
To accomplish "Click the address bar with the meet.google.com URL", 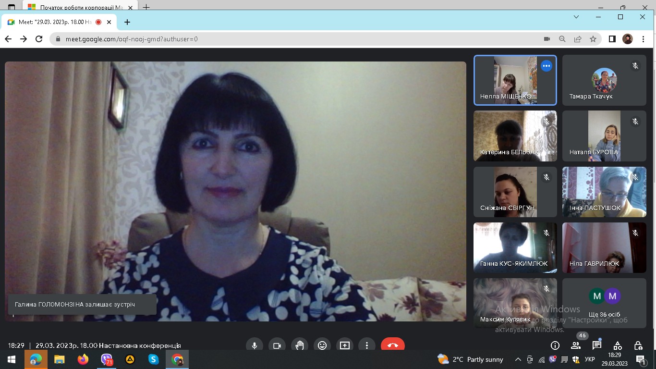I will [x=288, y=39].
